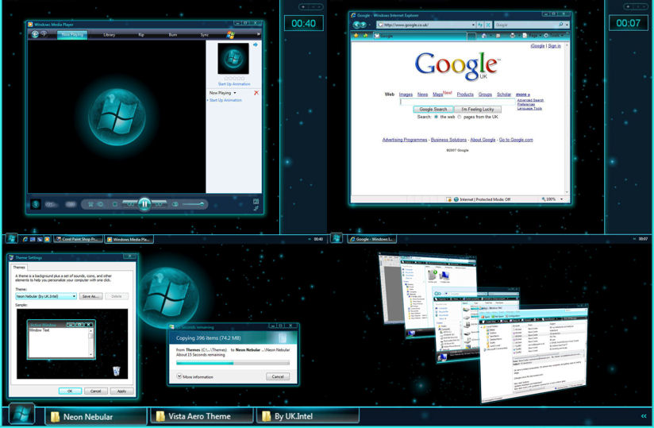The image size is (654, 428).
Task: Open the News link on Google
Action: click(x=422, y=94)
